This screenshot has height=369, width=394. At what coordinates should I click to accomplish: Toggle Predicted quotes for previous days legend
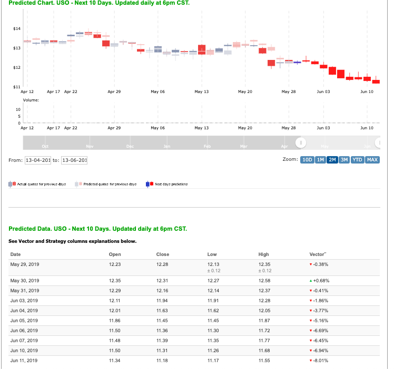105,184
